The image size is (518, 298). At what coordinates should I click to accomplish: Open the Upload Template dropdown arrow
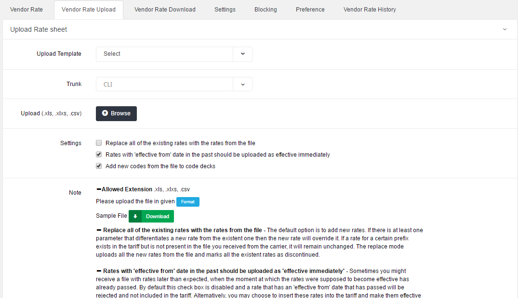pos(242,54)
